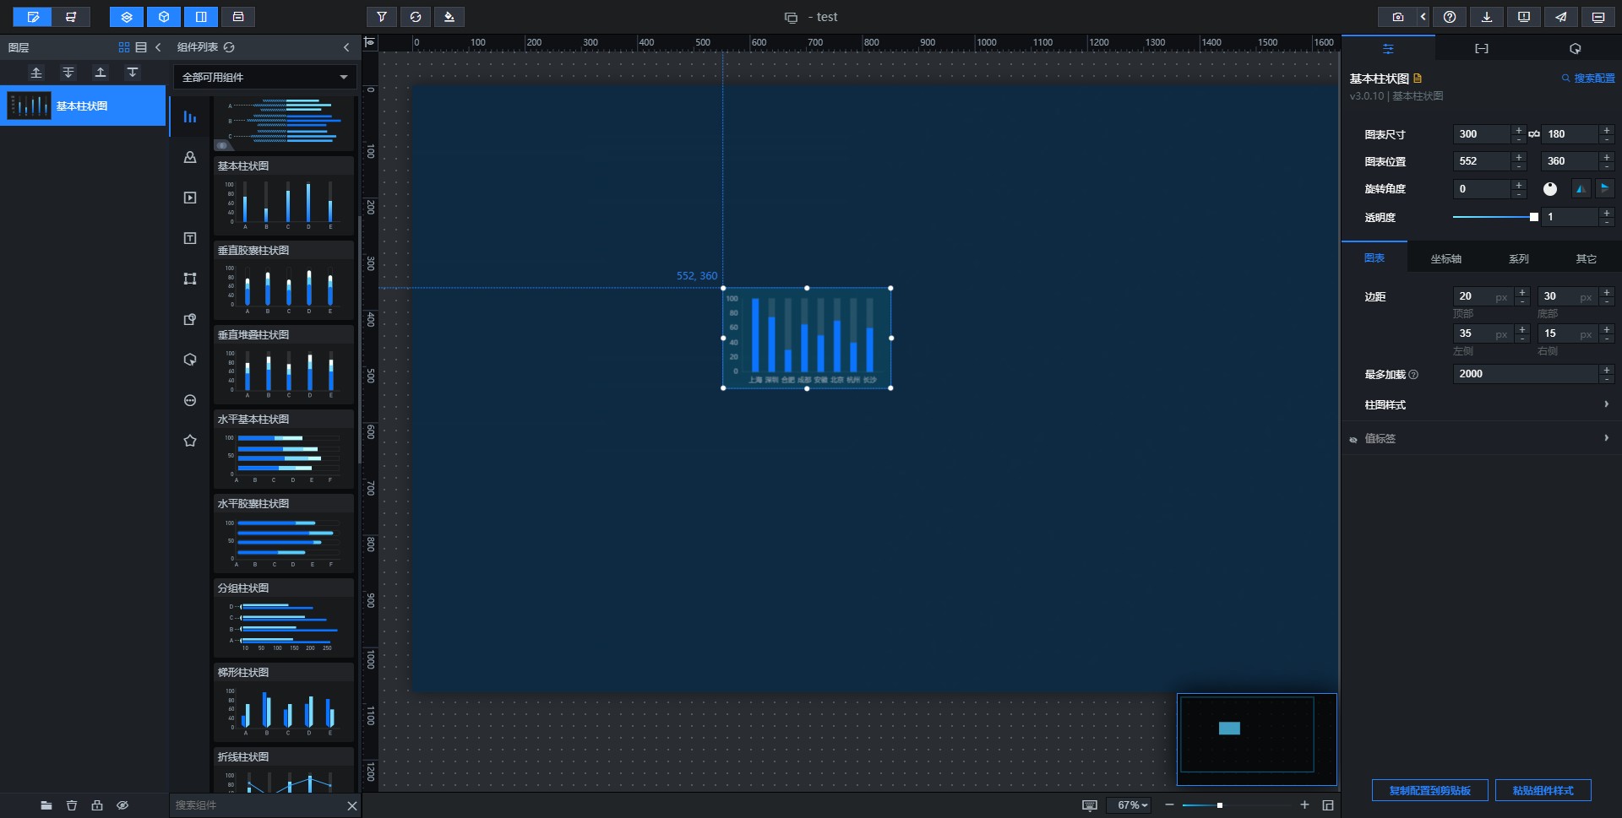Select the text category sidebar icon
1622x818 pixels.
point(190,238)
